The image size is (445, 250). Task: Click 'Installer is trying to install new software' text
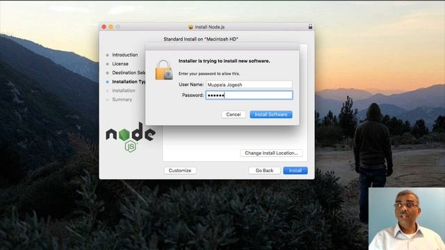pos(224,61)
